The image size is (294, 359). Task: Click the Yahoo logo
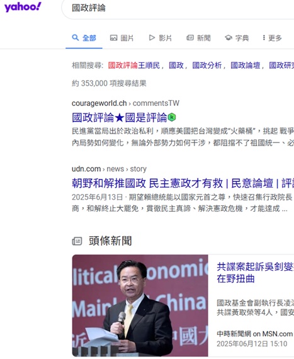23,7
